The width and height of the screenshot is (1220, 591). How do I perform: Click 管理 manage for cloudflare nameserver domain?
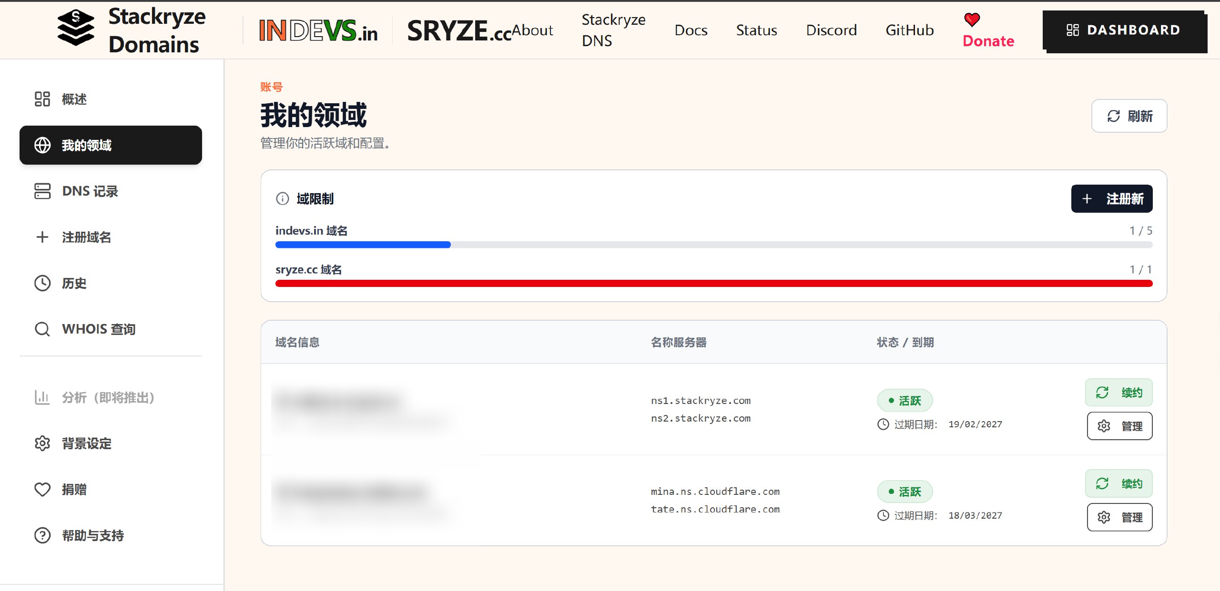tap(1119, 517)
